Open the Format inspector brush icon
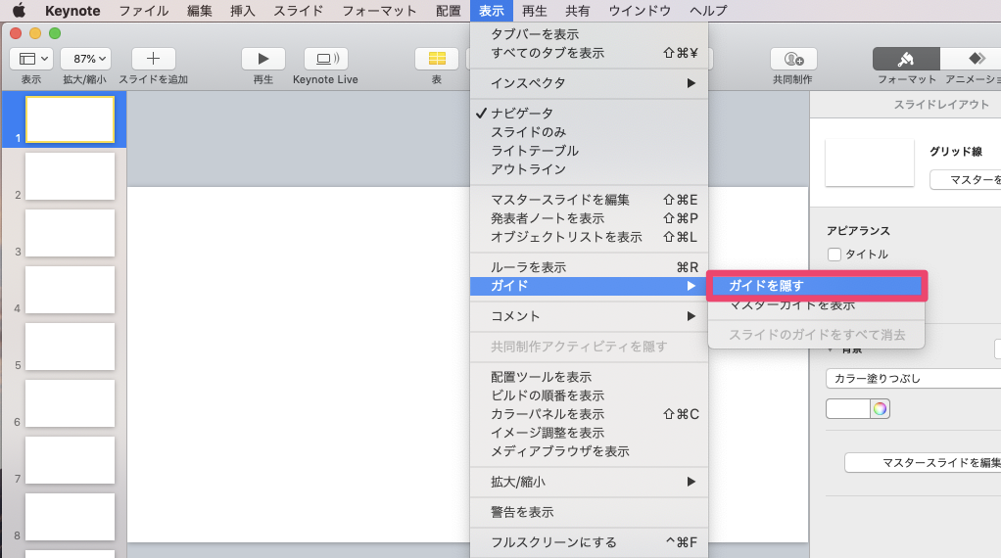The image size is (1001, 558). tap(906, 59)
